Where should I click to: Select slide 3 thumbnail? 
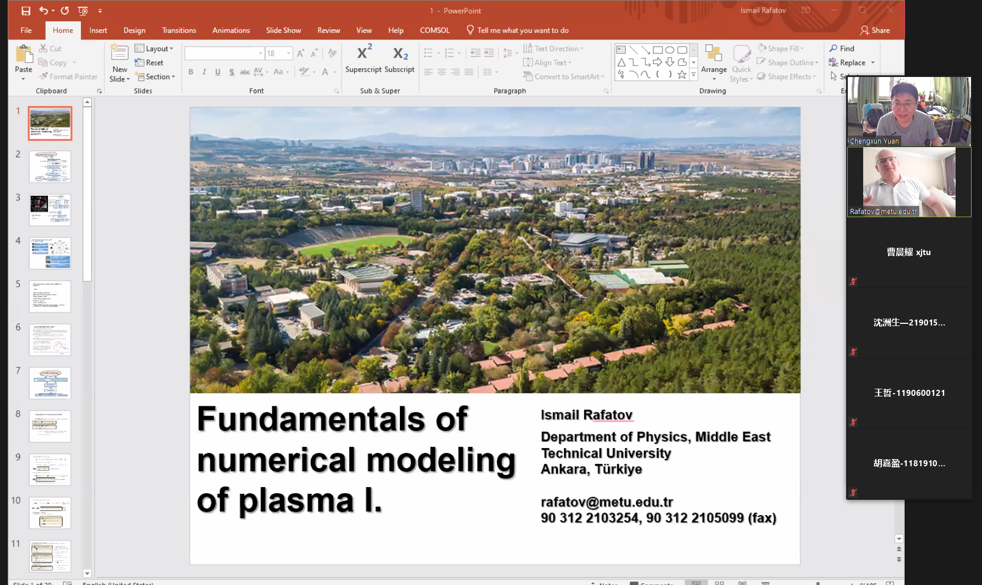point(50,209)
